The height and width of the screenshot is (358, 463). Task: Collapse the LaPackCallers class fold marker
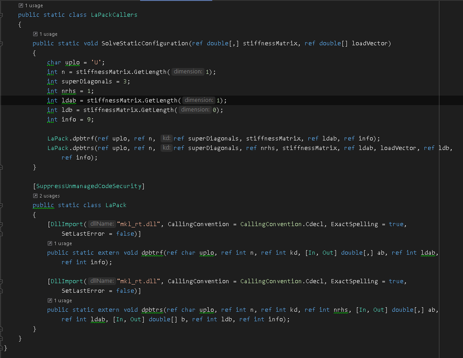click(x=1, y=15)
